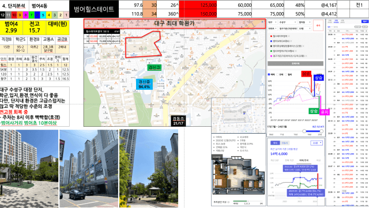Remove the black legend entry with X
The width and height of the screenshot is (369, 208).
pyautogui.click(x=303, y=46)
